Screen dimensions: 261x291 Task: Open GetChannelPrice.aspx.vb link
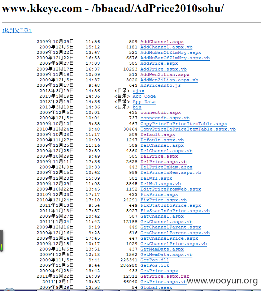coord(174,244)
